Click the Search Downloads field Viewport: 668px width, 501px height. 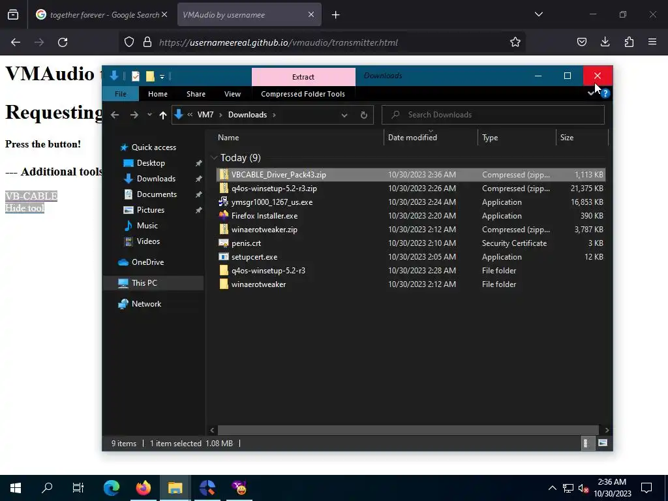tap(493, 115)
